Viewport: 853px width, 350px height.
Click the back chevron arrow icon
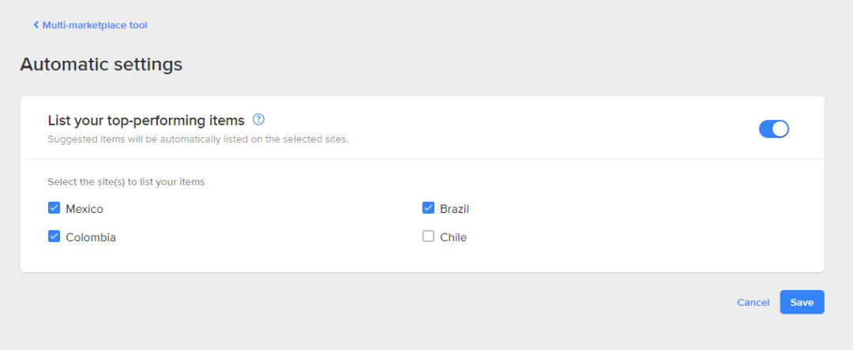(x=36, y=25)
